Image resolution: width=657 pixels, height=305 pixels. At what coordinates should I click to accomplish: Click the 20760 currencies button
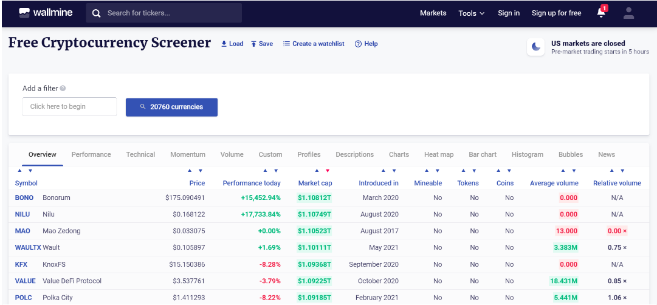coord(172,107)
